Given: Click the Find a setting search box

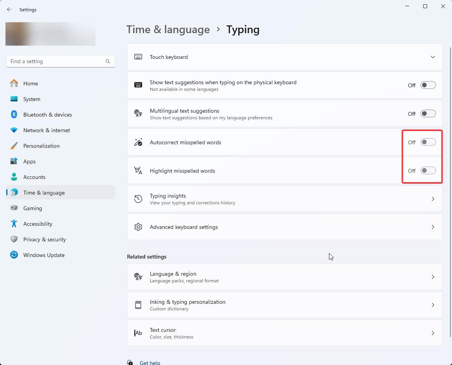Looking at the screenshot, I should coord(60,61).
